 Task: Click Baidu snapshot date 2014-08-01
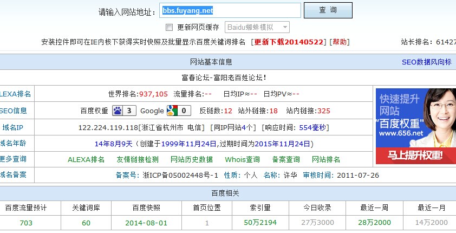click(x=146, y=223)
